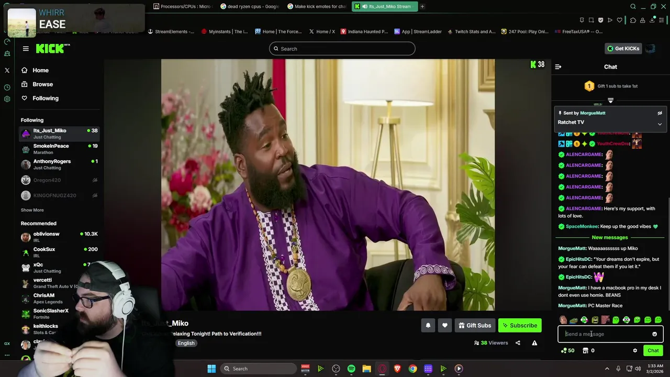The image size is (670, 377).
Task: Toggle stream notifications with the bell
Action: (428, 326)
